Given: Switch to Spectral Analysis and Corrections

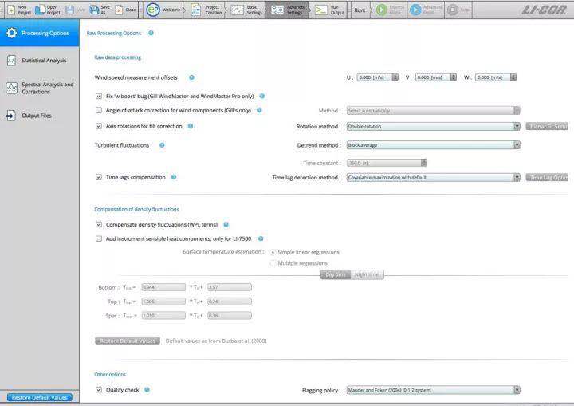Looking at the screenshot, I should tap(40, 88).
